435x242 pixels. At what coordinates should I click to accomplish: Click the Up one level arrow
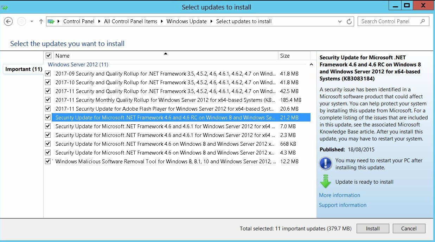coord(41,21)
